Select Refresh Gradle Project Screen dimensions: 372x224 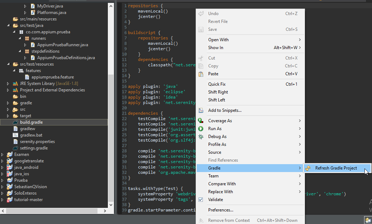point(336,168)
